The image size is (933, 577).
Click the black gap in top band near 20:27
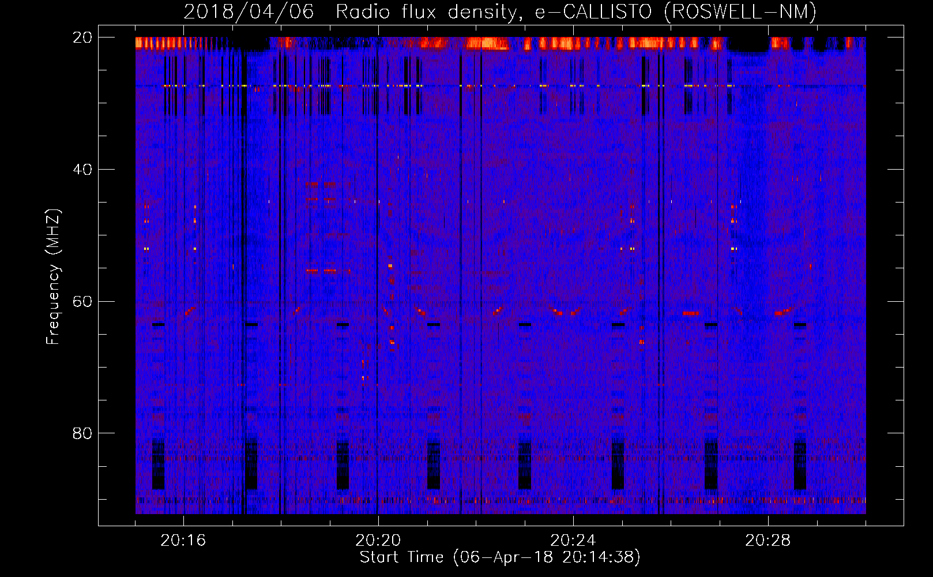coord(747,44)
